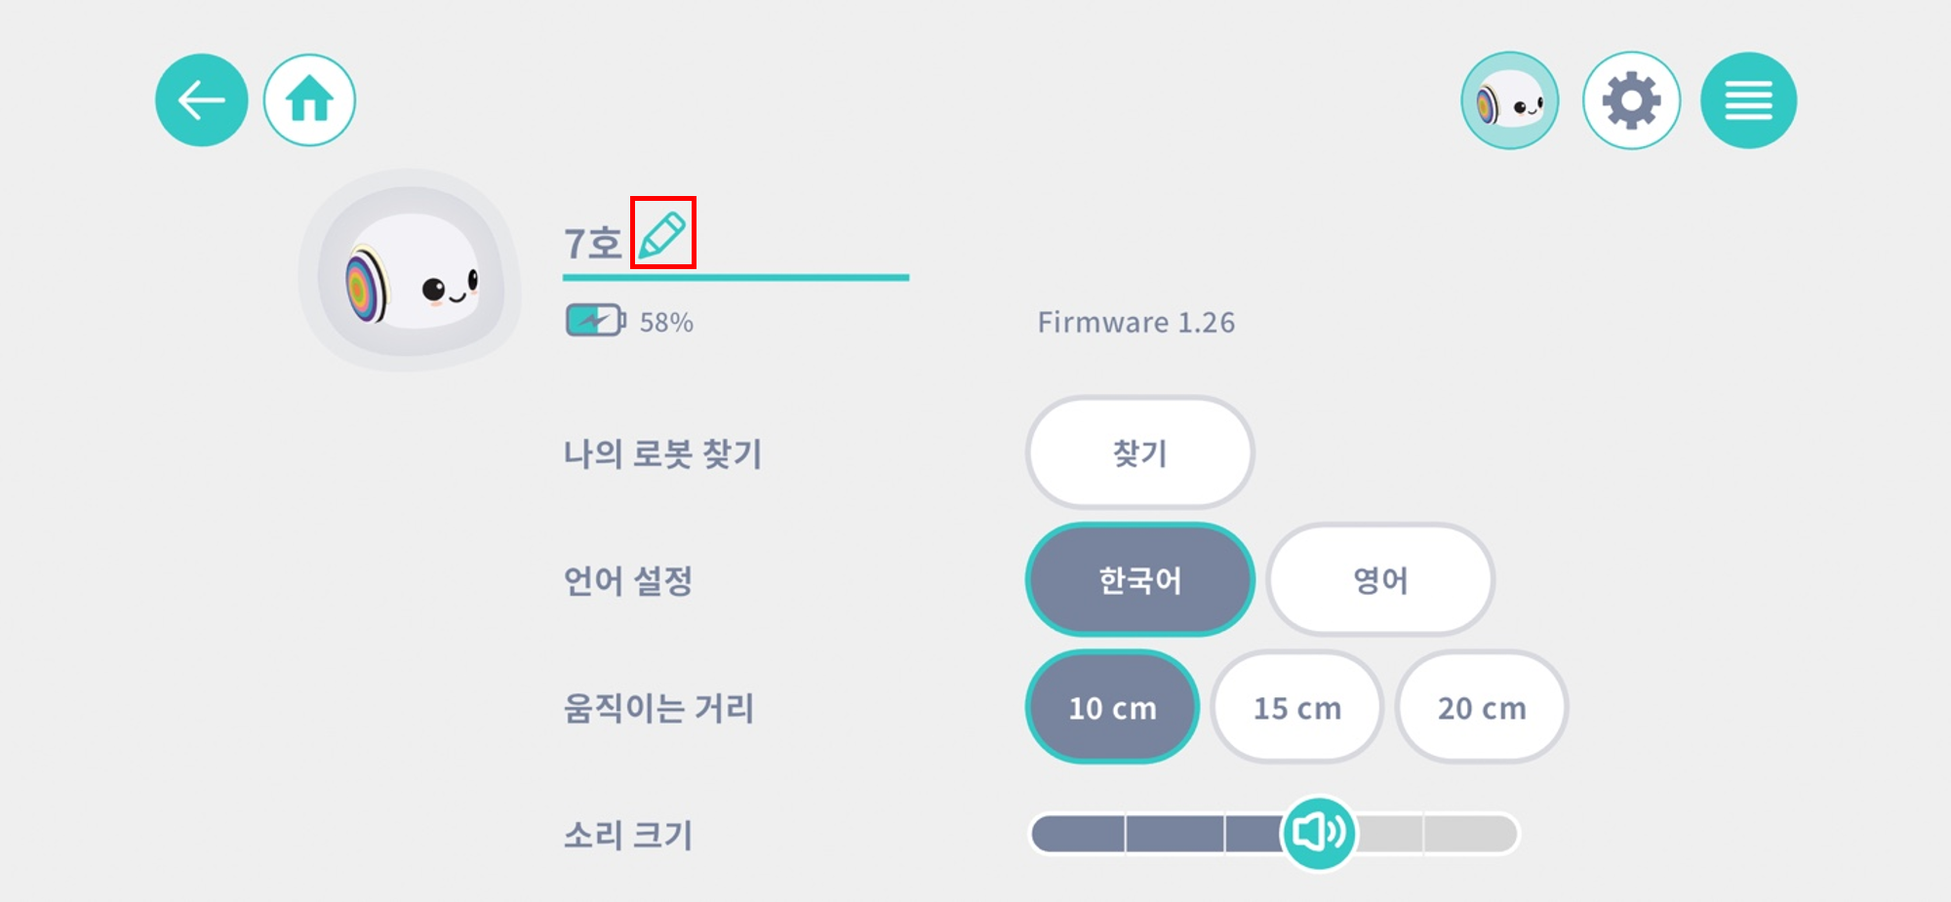Set moving distance to 10 cm
The image size is (1951, 902).
pyautogui.click(x=1112, y=707)
